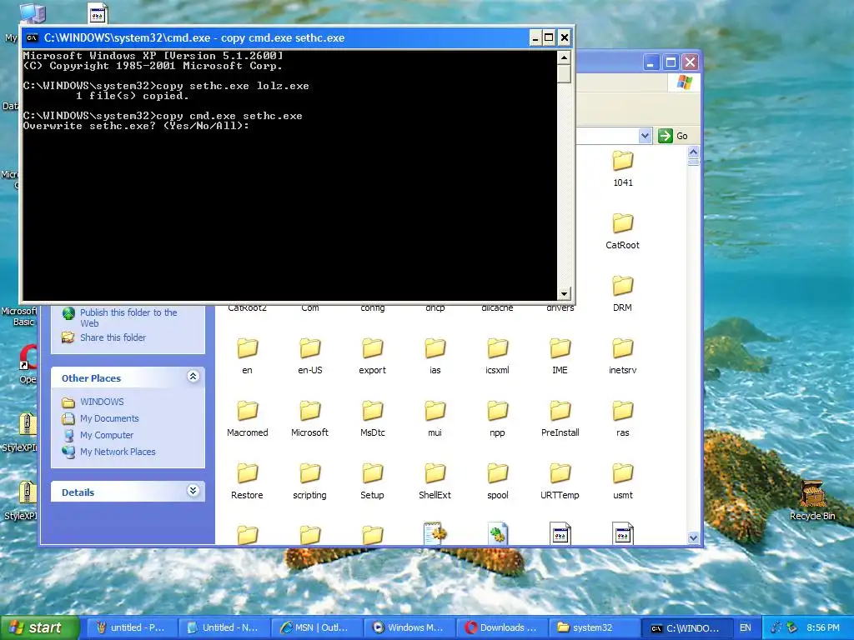
Task: Select the DRM folder icon
Action: click(x=622, y=286)
